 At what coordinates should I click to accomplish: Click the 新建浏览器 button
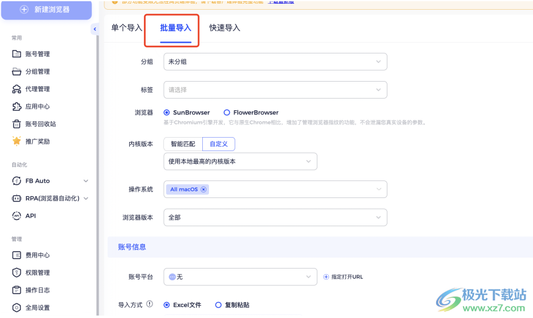pos(46,10)
